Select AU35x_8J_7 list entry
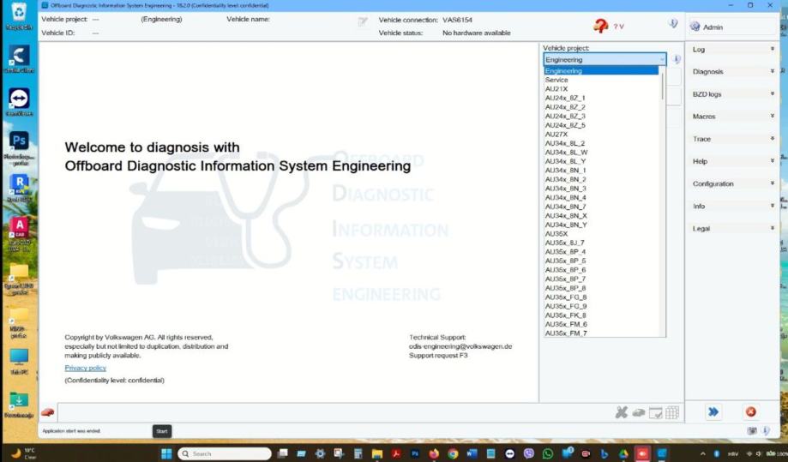788x462 pixels. [601, 243]
